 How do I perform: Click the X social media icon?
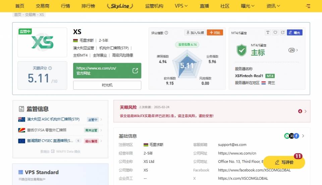[291, 136]
